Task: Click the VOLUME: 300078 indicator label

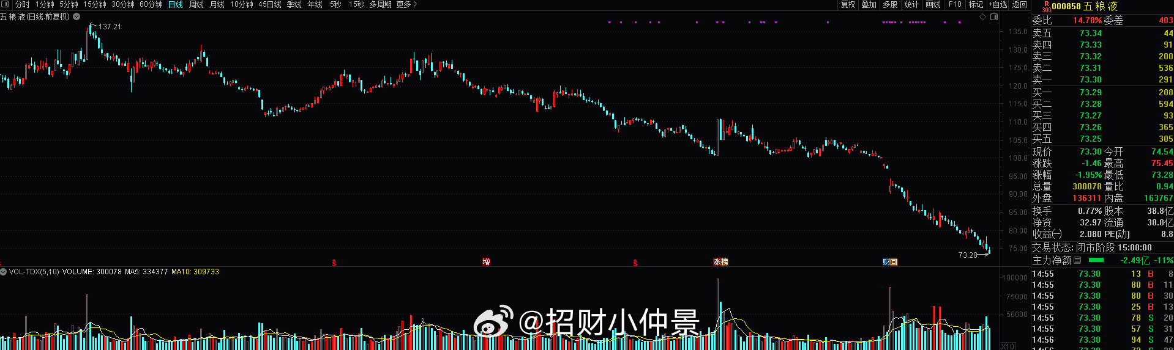Action: point(91,272)
